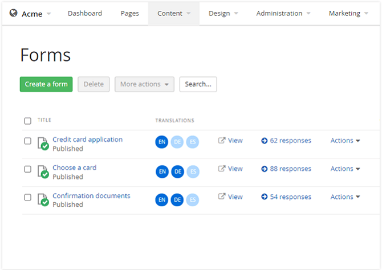Click the external link View icon for Choose a card

pos(222,169)
